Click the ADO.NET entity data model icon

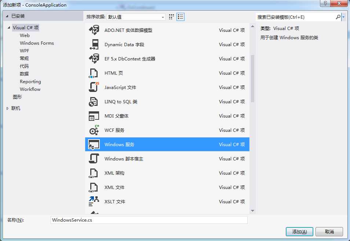point(94,30)
